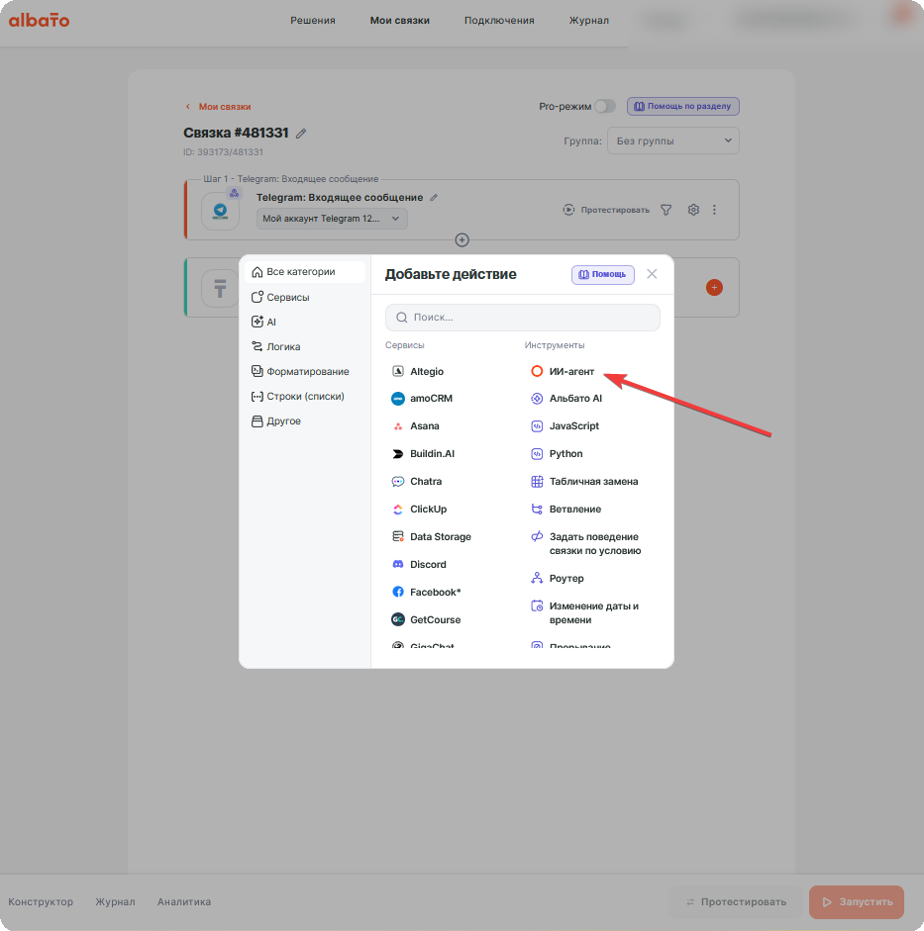This screenshot has width=924, height=931.
Task: Pick the Discord service
Action: 419,564
